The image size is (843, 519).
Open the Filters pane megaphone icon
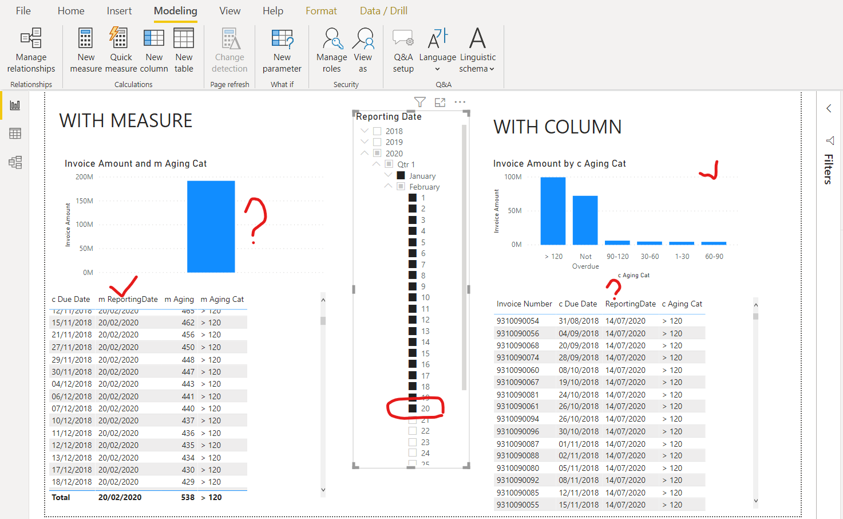tap(829, 140)
